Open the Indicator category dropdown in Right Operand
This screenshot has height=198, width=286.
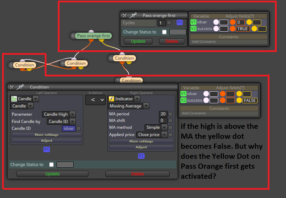pyautogui.click(x=137, y=99)
